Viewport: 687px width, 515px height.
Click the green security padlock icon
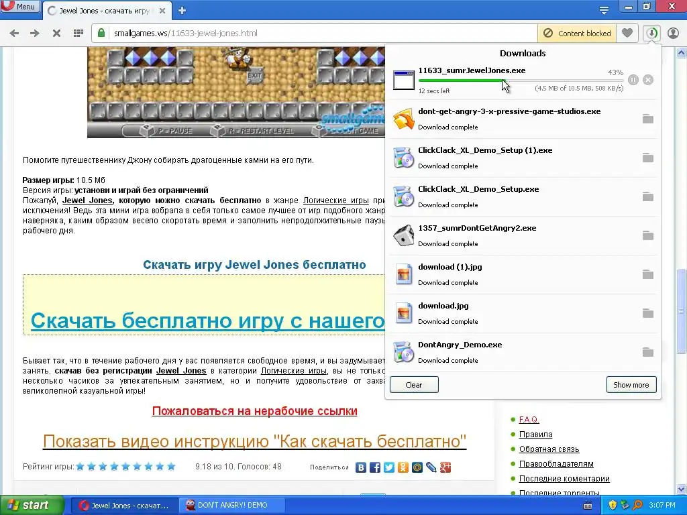(x=101, y=33)
